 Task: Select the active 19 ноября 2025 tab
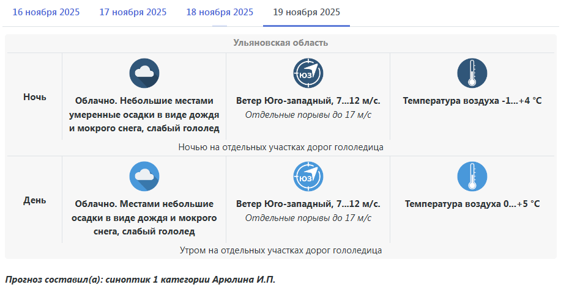click(307, 12)
